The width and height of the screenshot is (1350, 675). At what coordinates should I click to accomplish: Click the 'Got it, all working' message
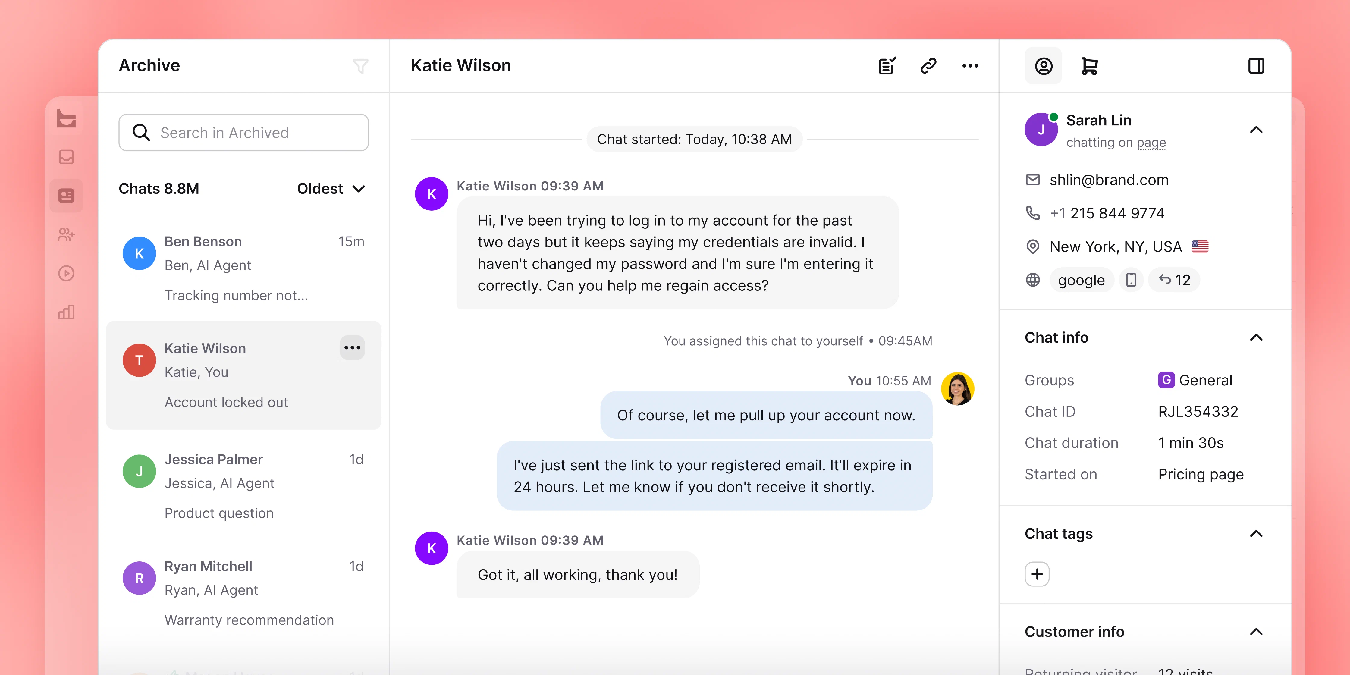pyautogui.click(x=578, y=575)
